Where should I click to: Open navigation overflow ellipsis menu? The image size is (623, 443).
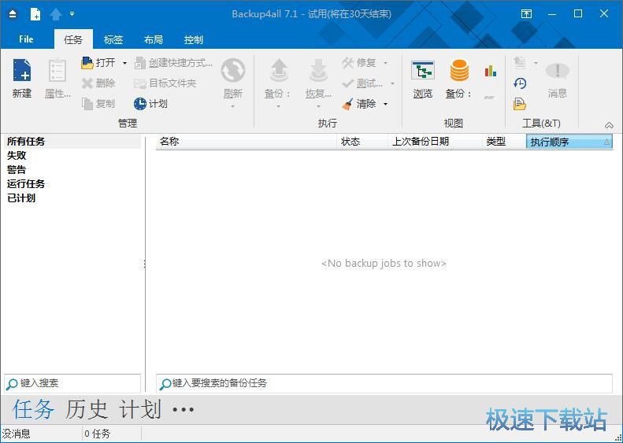tap(184, 409)
